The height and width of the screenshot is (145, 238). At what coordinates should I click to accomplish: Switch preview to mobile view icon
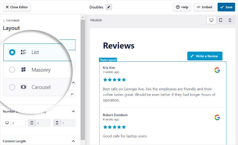[x=230, y=20]
